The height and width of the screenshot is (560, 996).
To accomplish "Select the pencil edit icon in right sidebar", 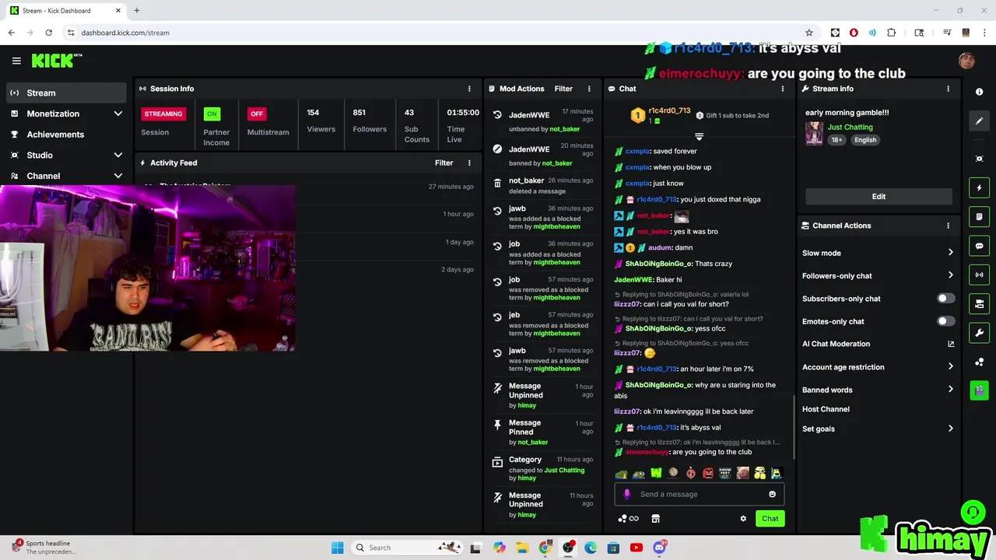I will pyautogui.click(x=979, y=121).
